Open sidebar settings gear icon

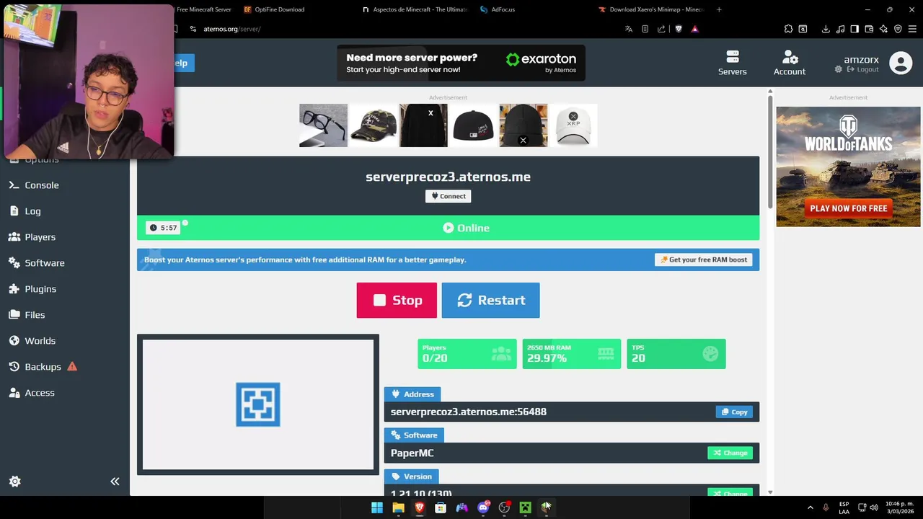[x=14, y=482]
